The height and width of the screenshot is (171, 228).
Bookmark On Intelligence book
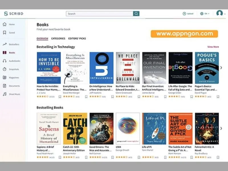[113, 97]
